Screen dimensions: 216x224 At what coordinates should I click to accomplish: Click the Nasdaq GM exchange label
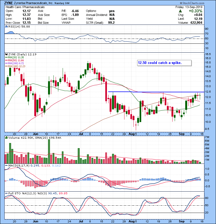62,3
